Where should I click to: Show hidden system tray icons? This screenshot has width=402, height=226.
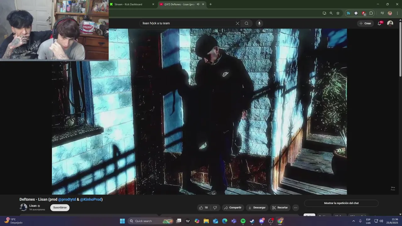[353, 221]
